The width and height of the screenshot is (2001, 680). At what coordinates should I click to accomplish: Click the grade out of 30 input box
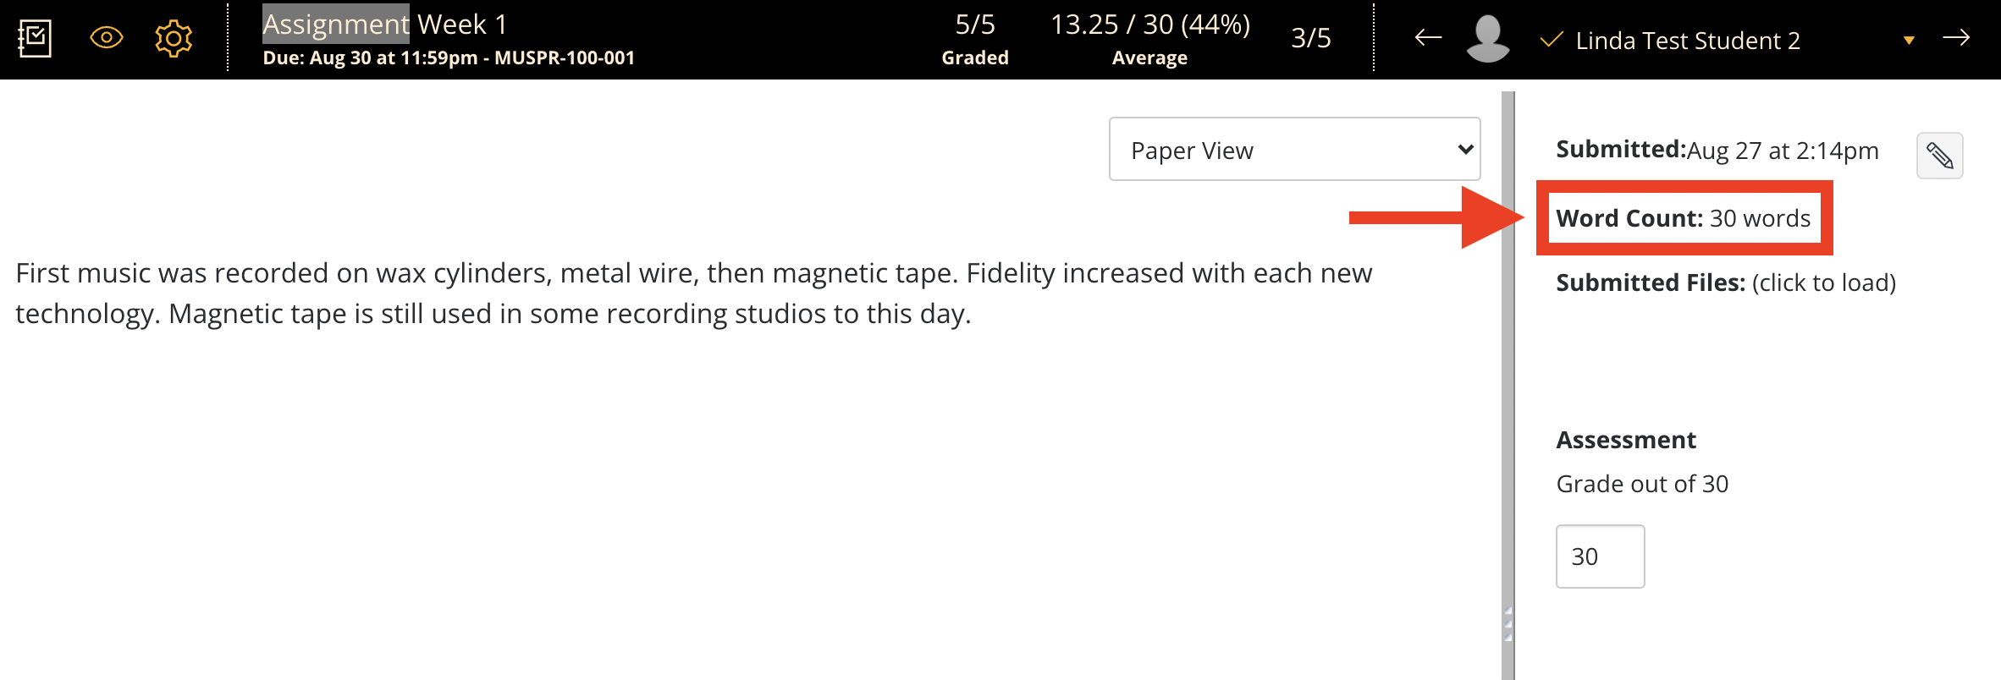(1600, 557)
